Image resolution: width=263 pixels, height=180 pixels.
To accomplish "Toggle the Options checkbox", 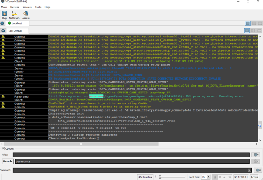I will (3, 148).
